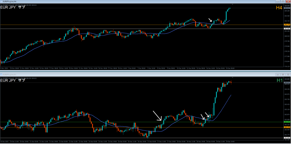291x144 pixels.
Task: Click the current price tag 184.611 in H4 chart
Action: tap(287, 8)
